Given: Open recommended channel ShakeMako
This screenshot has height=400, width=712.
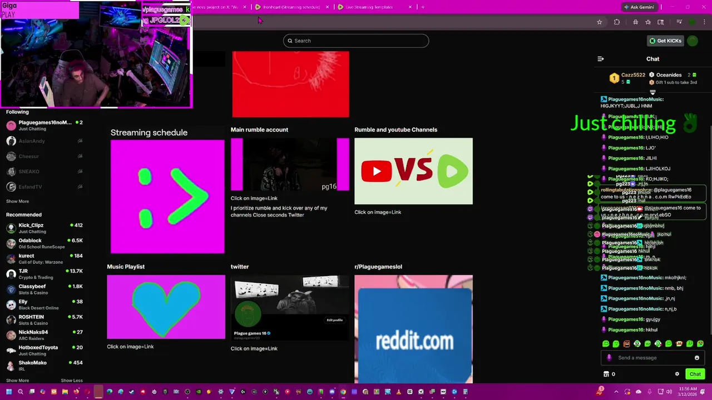Looking at the screenshot, I should point(44,366).
